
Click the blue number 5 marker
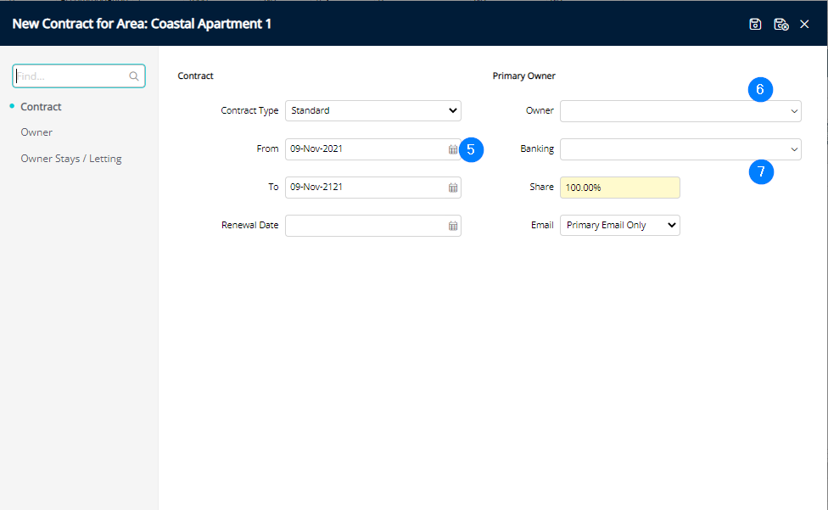(x=472, y=149)
